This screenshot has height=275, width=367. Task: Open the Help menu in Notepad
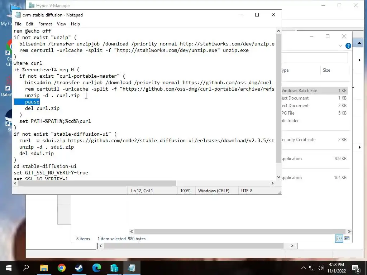pyautogui.click(x=75, y=24)
